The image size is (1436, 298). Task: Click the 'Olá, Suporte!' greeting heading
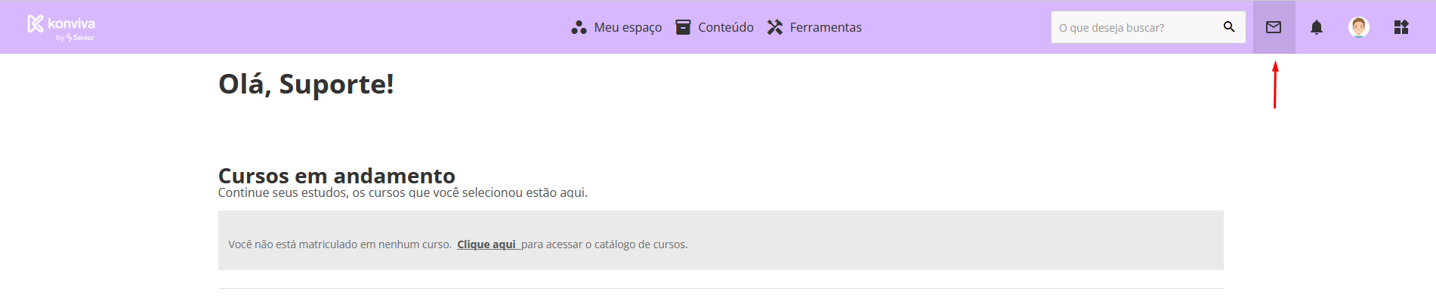coord(306,84)
